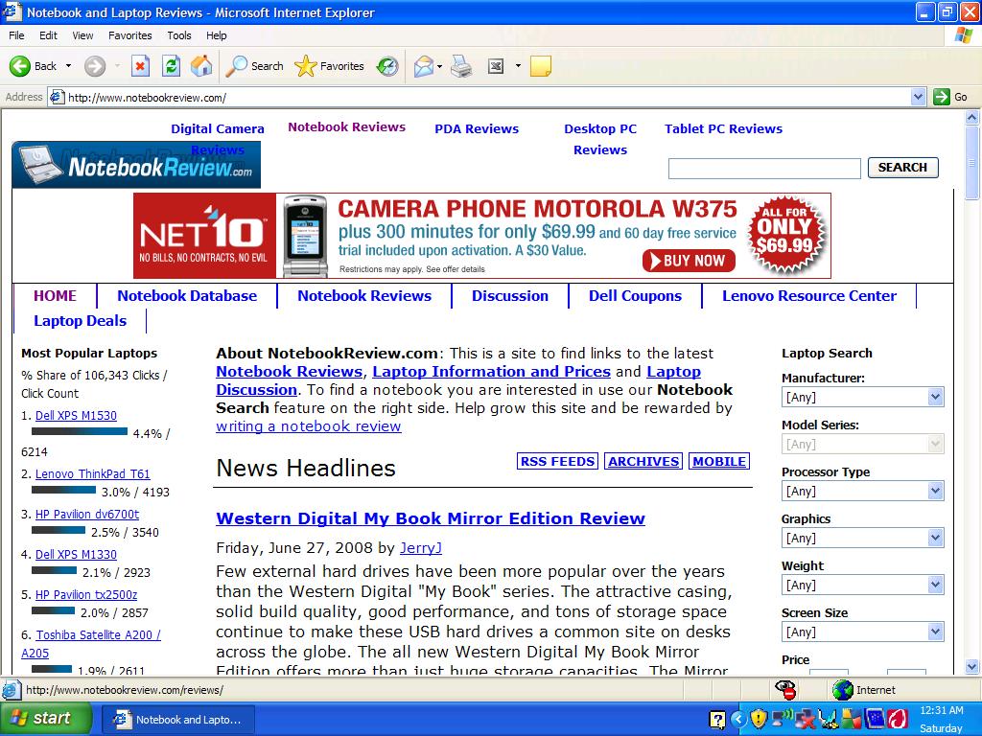Viewport: 982px width, 736px height.
Task: Click the Tablet PC Reviews top link
Action: 723,129
